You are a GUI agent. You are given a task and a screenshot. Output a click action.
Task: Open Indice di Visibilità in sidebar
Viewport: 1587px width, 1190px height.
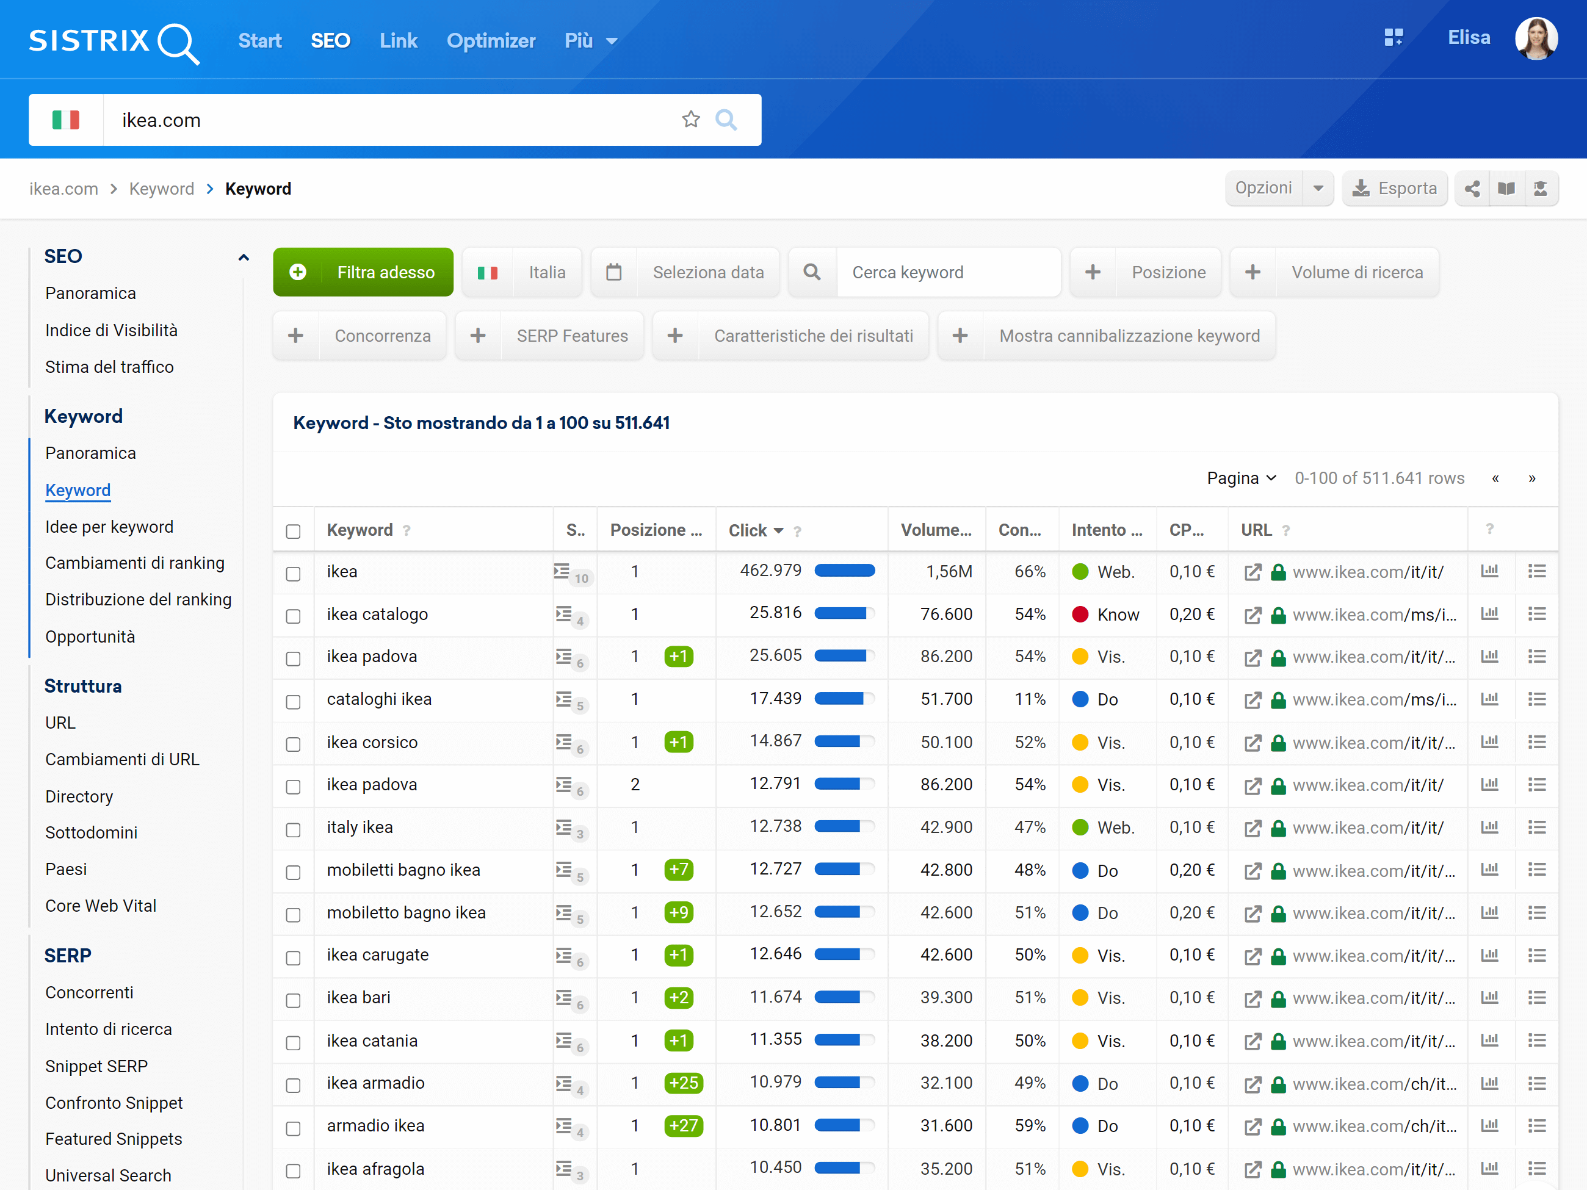click(x=111, y=330)
